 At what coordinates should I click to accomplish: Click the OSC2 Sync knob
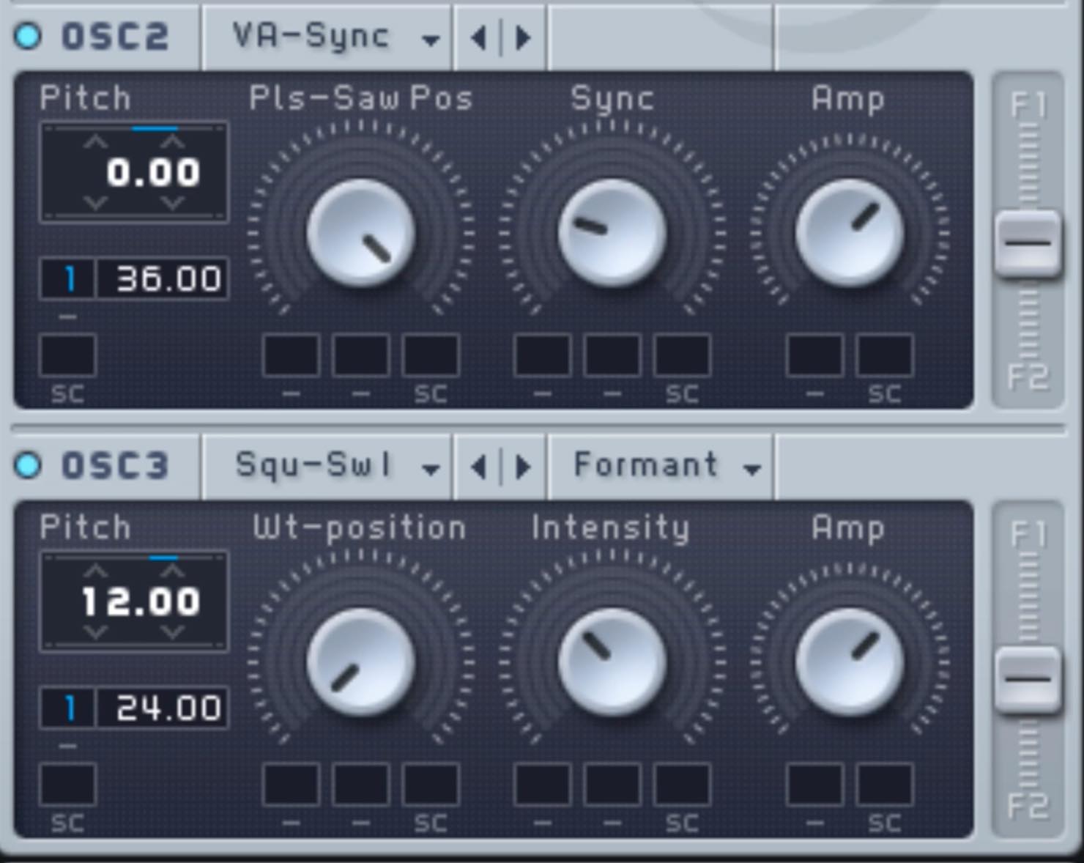click(x=612, y=232)
